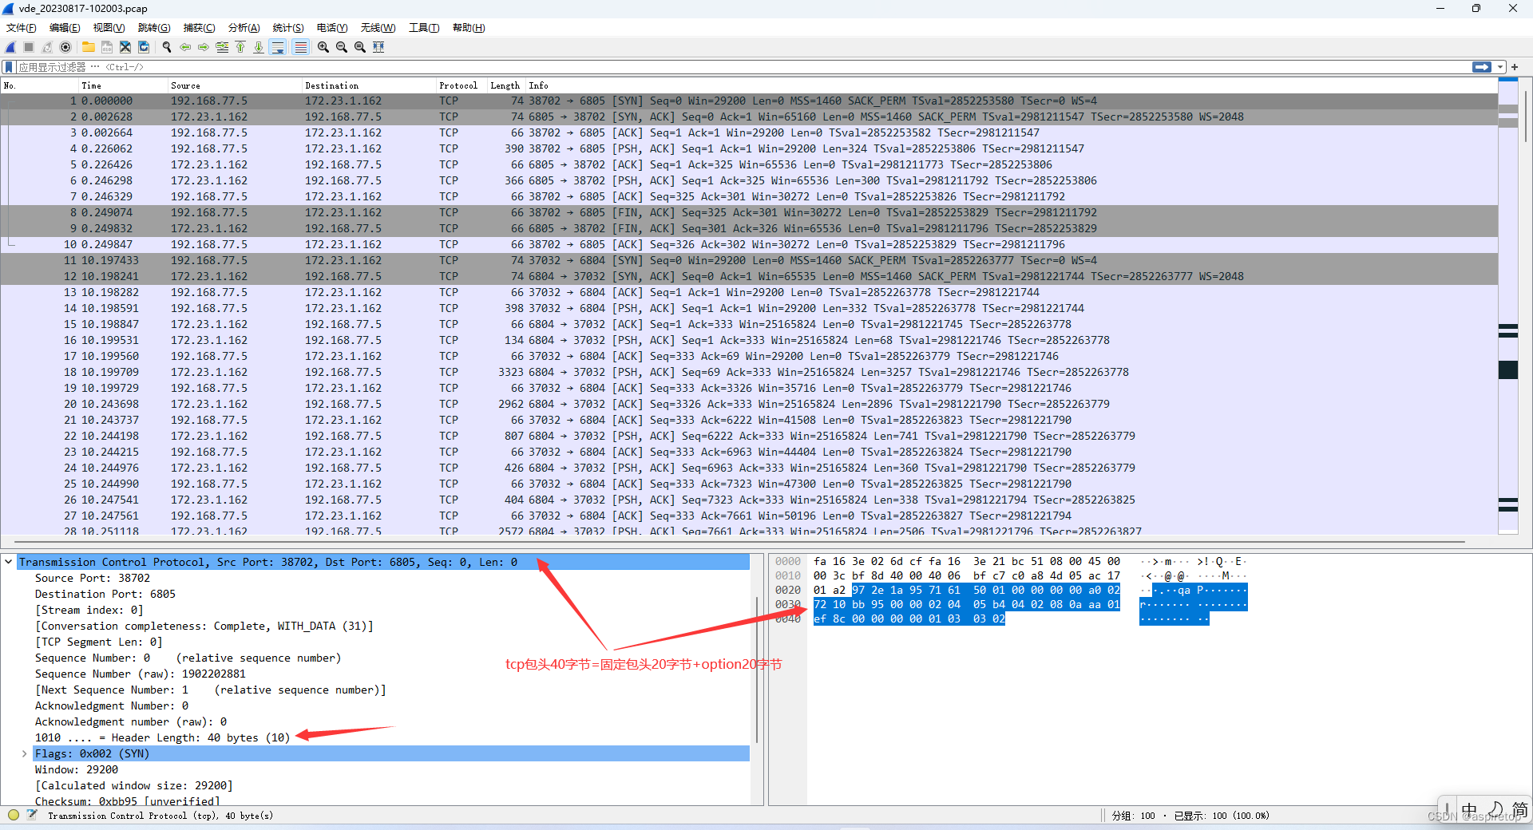Screen dimensions: 1533x830
Task: Select packet 18 with Length 3323
Action: click(749, 373)
